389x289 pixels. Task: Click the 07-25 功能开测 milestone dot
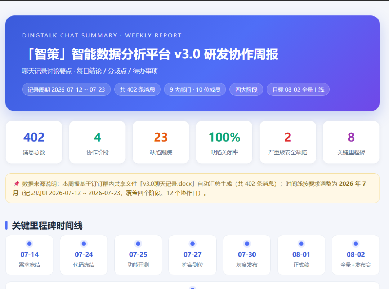tap(138, 244)
